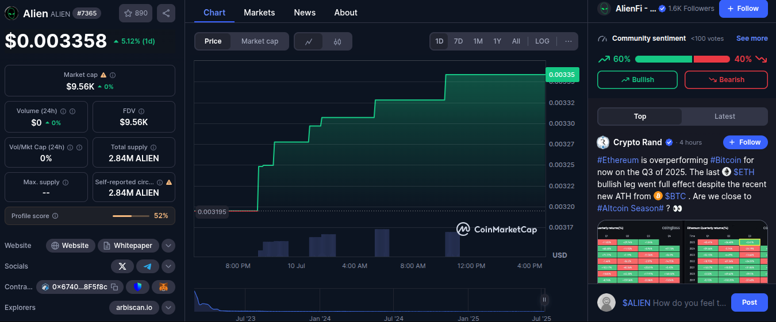Click Market cap warning triangle icon
The width and height of the screenshot is (776, 322).
(x=103, y=75)
